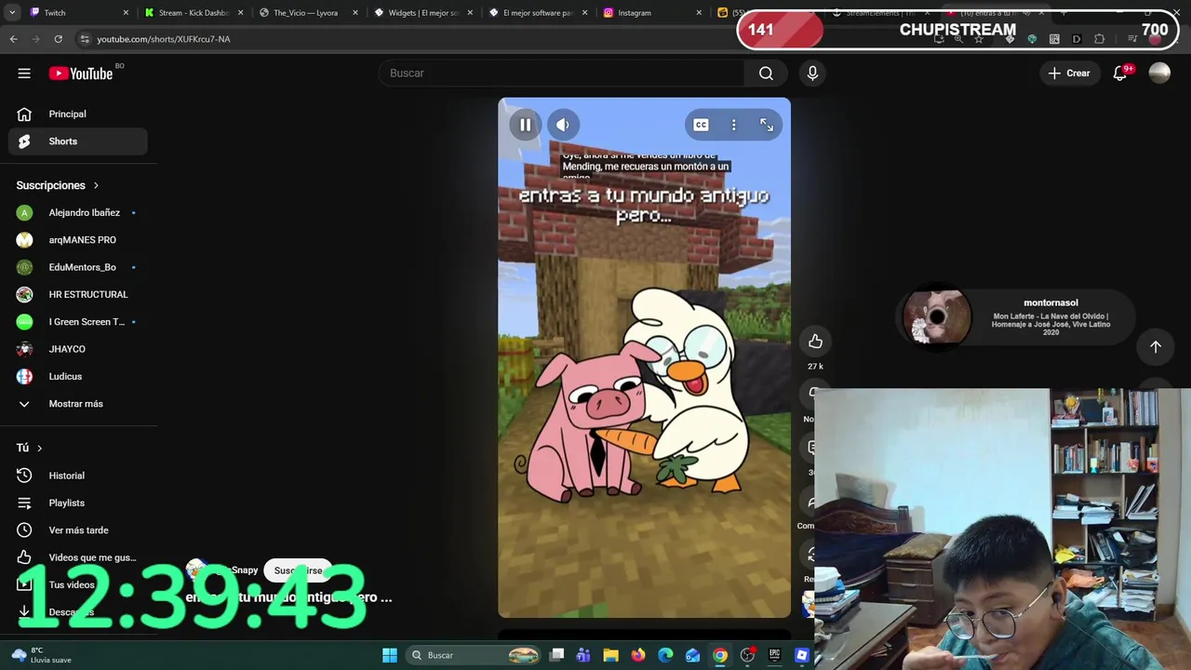Open Alejandro Ibañez channel subscription
The width and height of the screenshot is (1191, 670).
78,213
